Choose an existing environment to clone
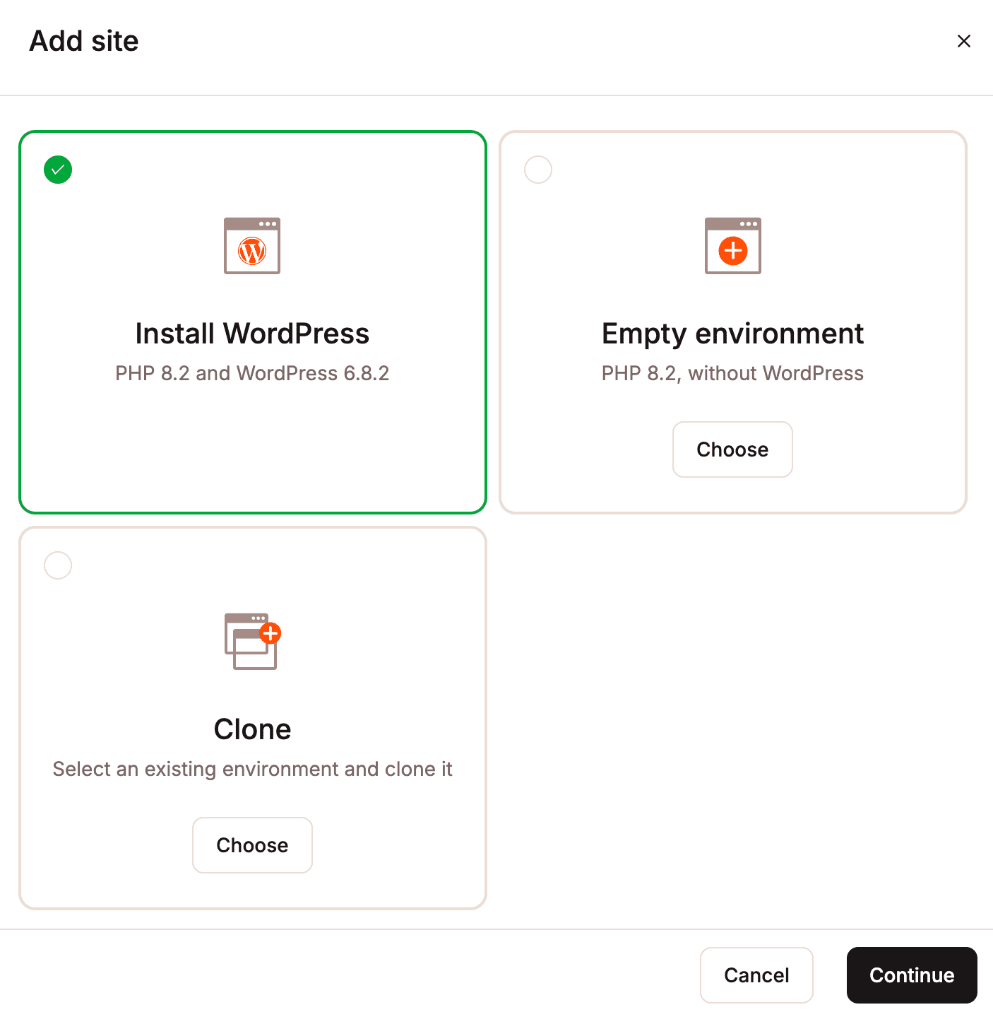Screen dimensions: 993x1012 click(x=252, y=845)
